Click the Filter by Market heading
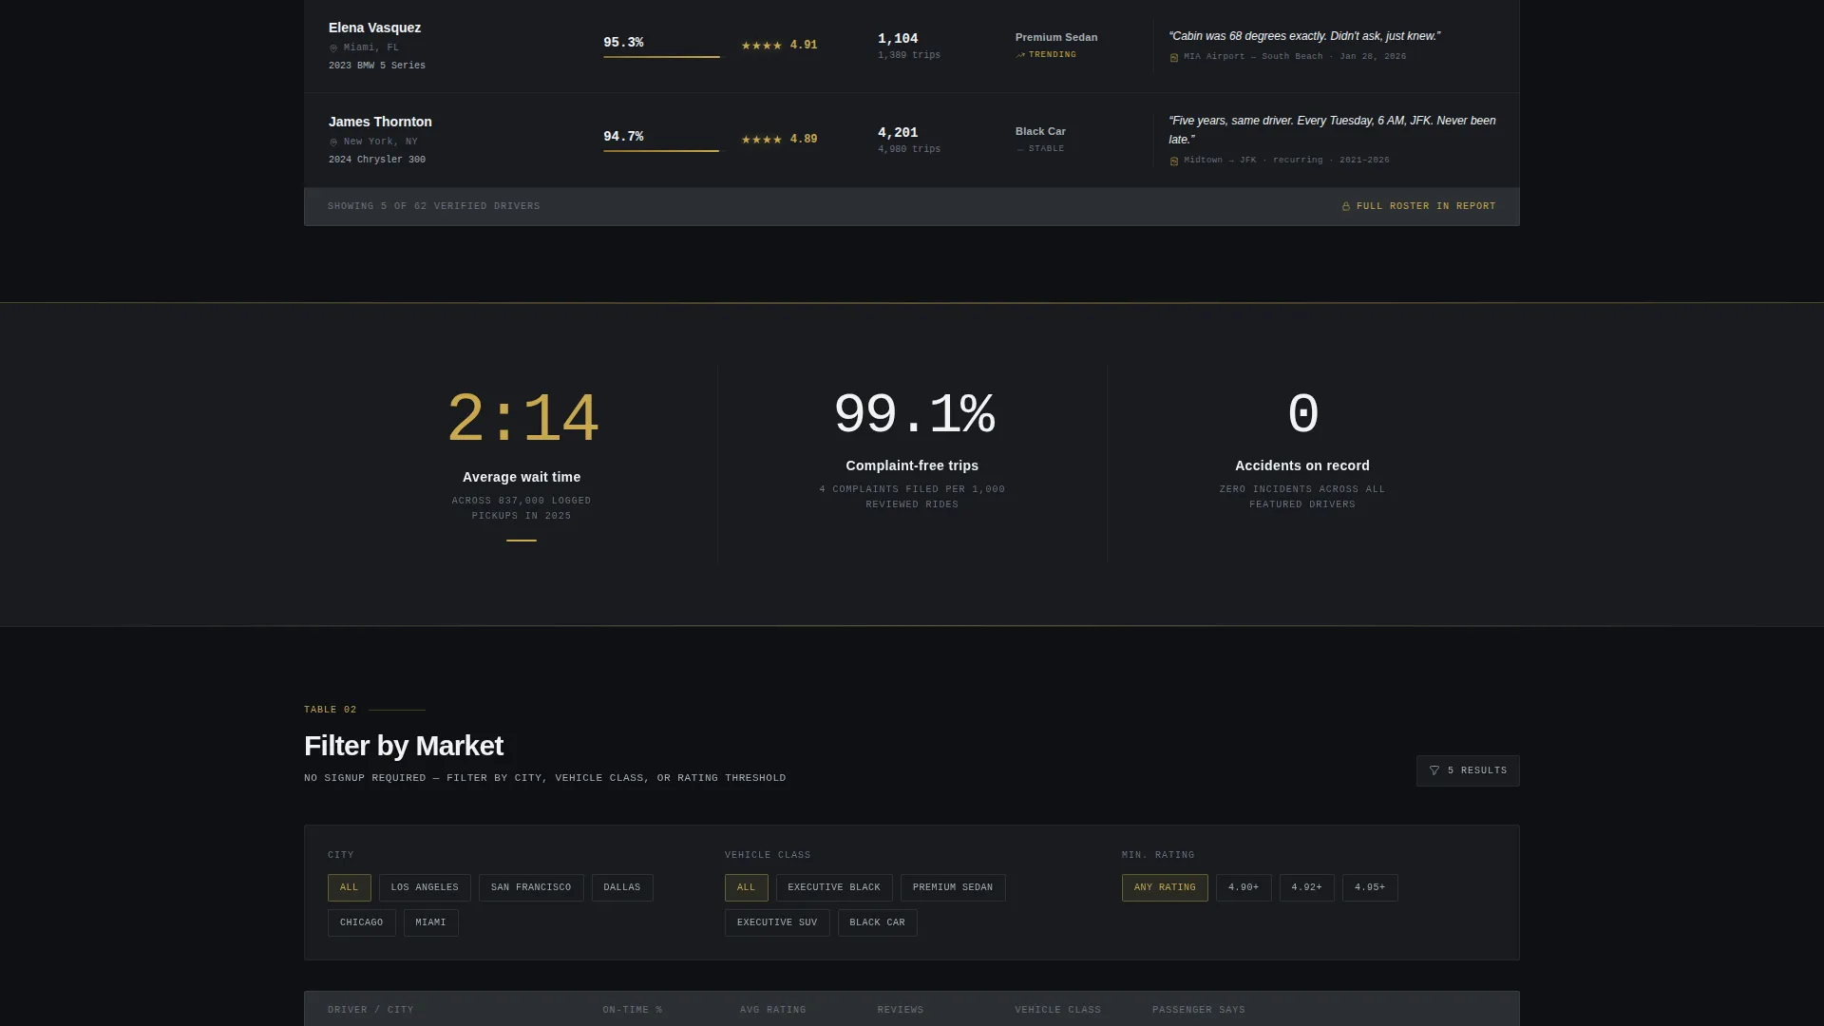The width and height of the screenshot is (1824, 1026). click(x=404, y=747)
